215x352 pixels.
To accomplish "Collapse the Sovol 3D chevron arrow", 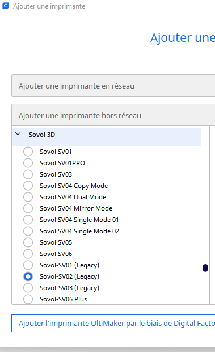I will [18, 134].
